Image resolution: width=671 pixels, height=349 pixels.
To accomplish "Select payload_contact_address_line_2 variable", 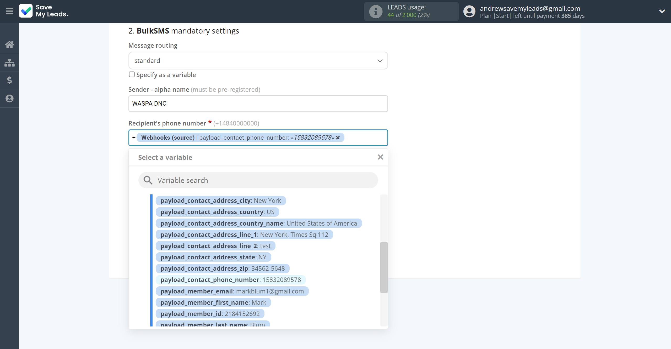I will pos(215,246).
